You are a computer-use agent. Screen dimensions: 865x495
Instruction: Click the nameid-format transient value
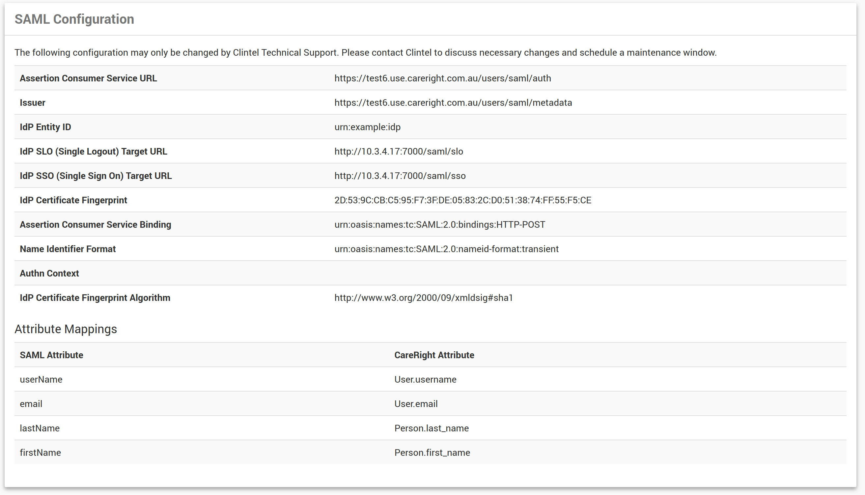coord(446,249)
